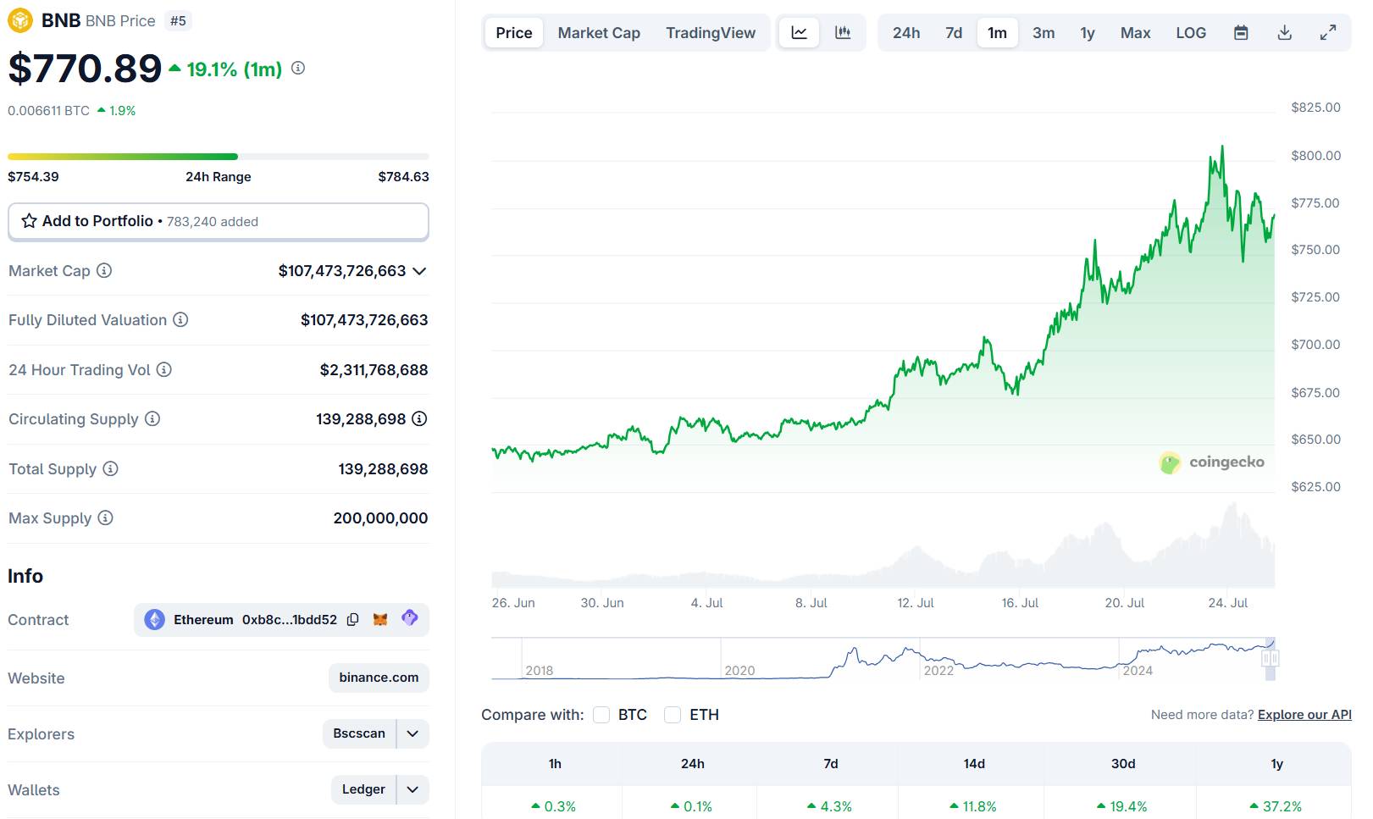Show Max Supply info icon

[x=105, y=518]
